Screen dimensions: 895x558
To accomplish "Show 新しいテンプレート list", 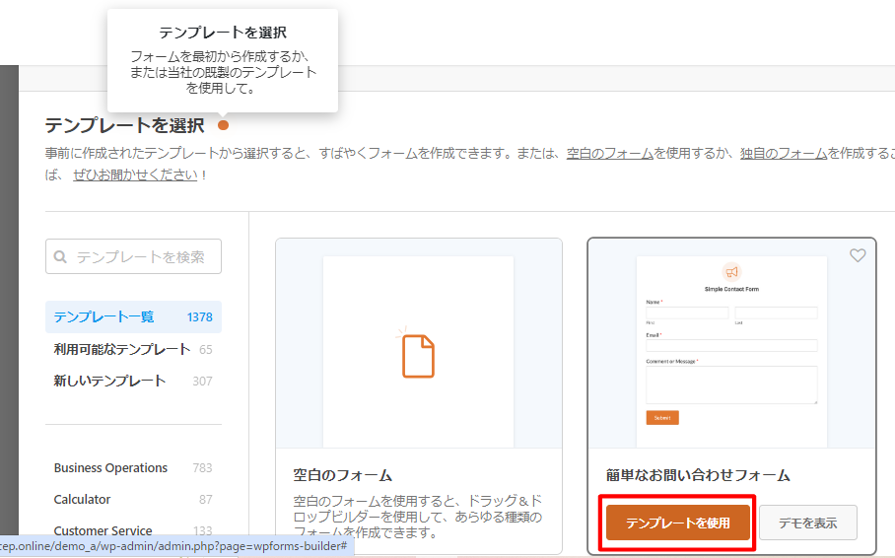I will (109, 381).
